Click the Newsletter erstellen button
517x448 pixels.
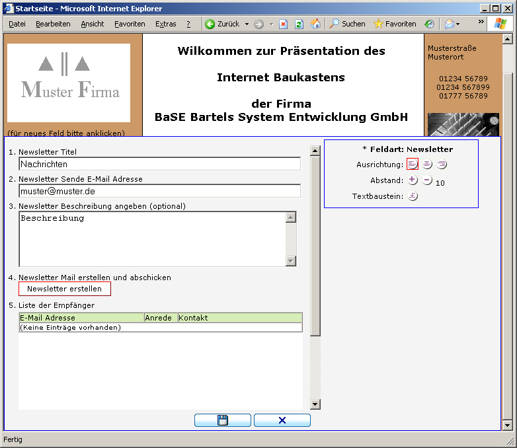pyautogui.click(x=65, y=289)
